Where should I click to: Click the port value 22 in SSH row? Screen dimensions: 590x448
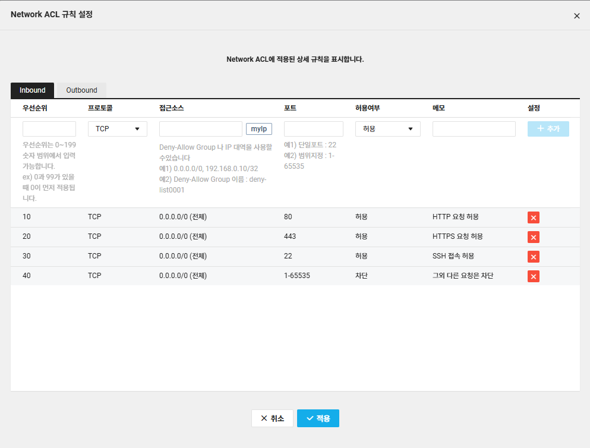288,255
